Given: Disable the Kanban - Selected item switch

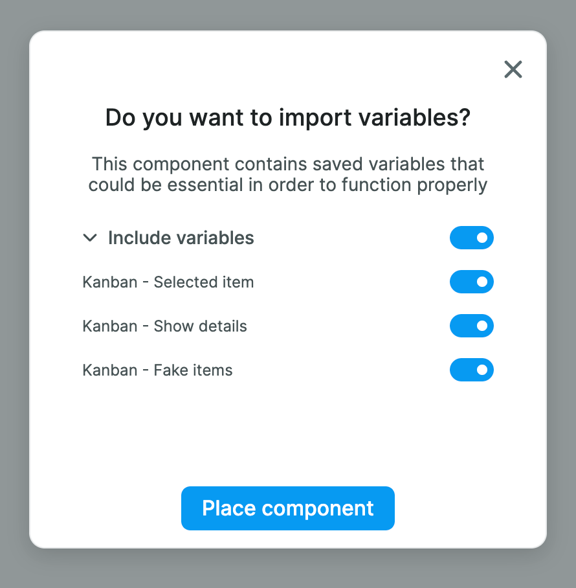Looking at the screenshot, I should point(471,282).
